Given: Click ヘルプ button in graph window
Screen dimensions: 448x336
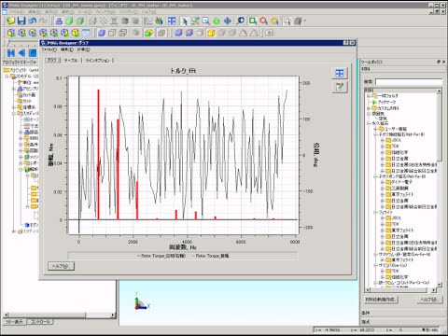Looking at the screenshot, I should pos(61,266).
